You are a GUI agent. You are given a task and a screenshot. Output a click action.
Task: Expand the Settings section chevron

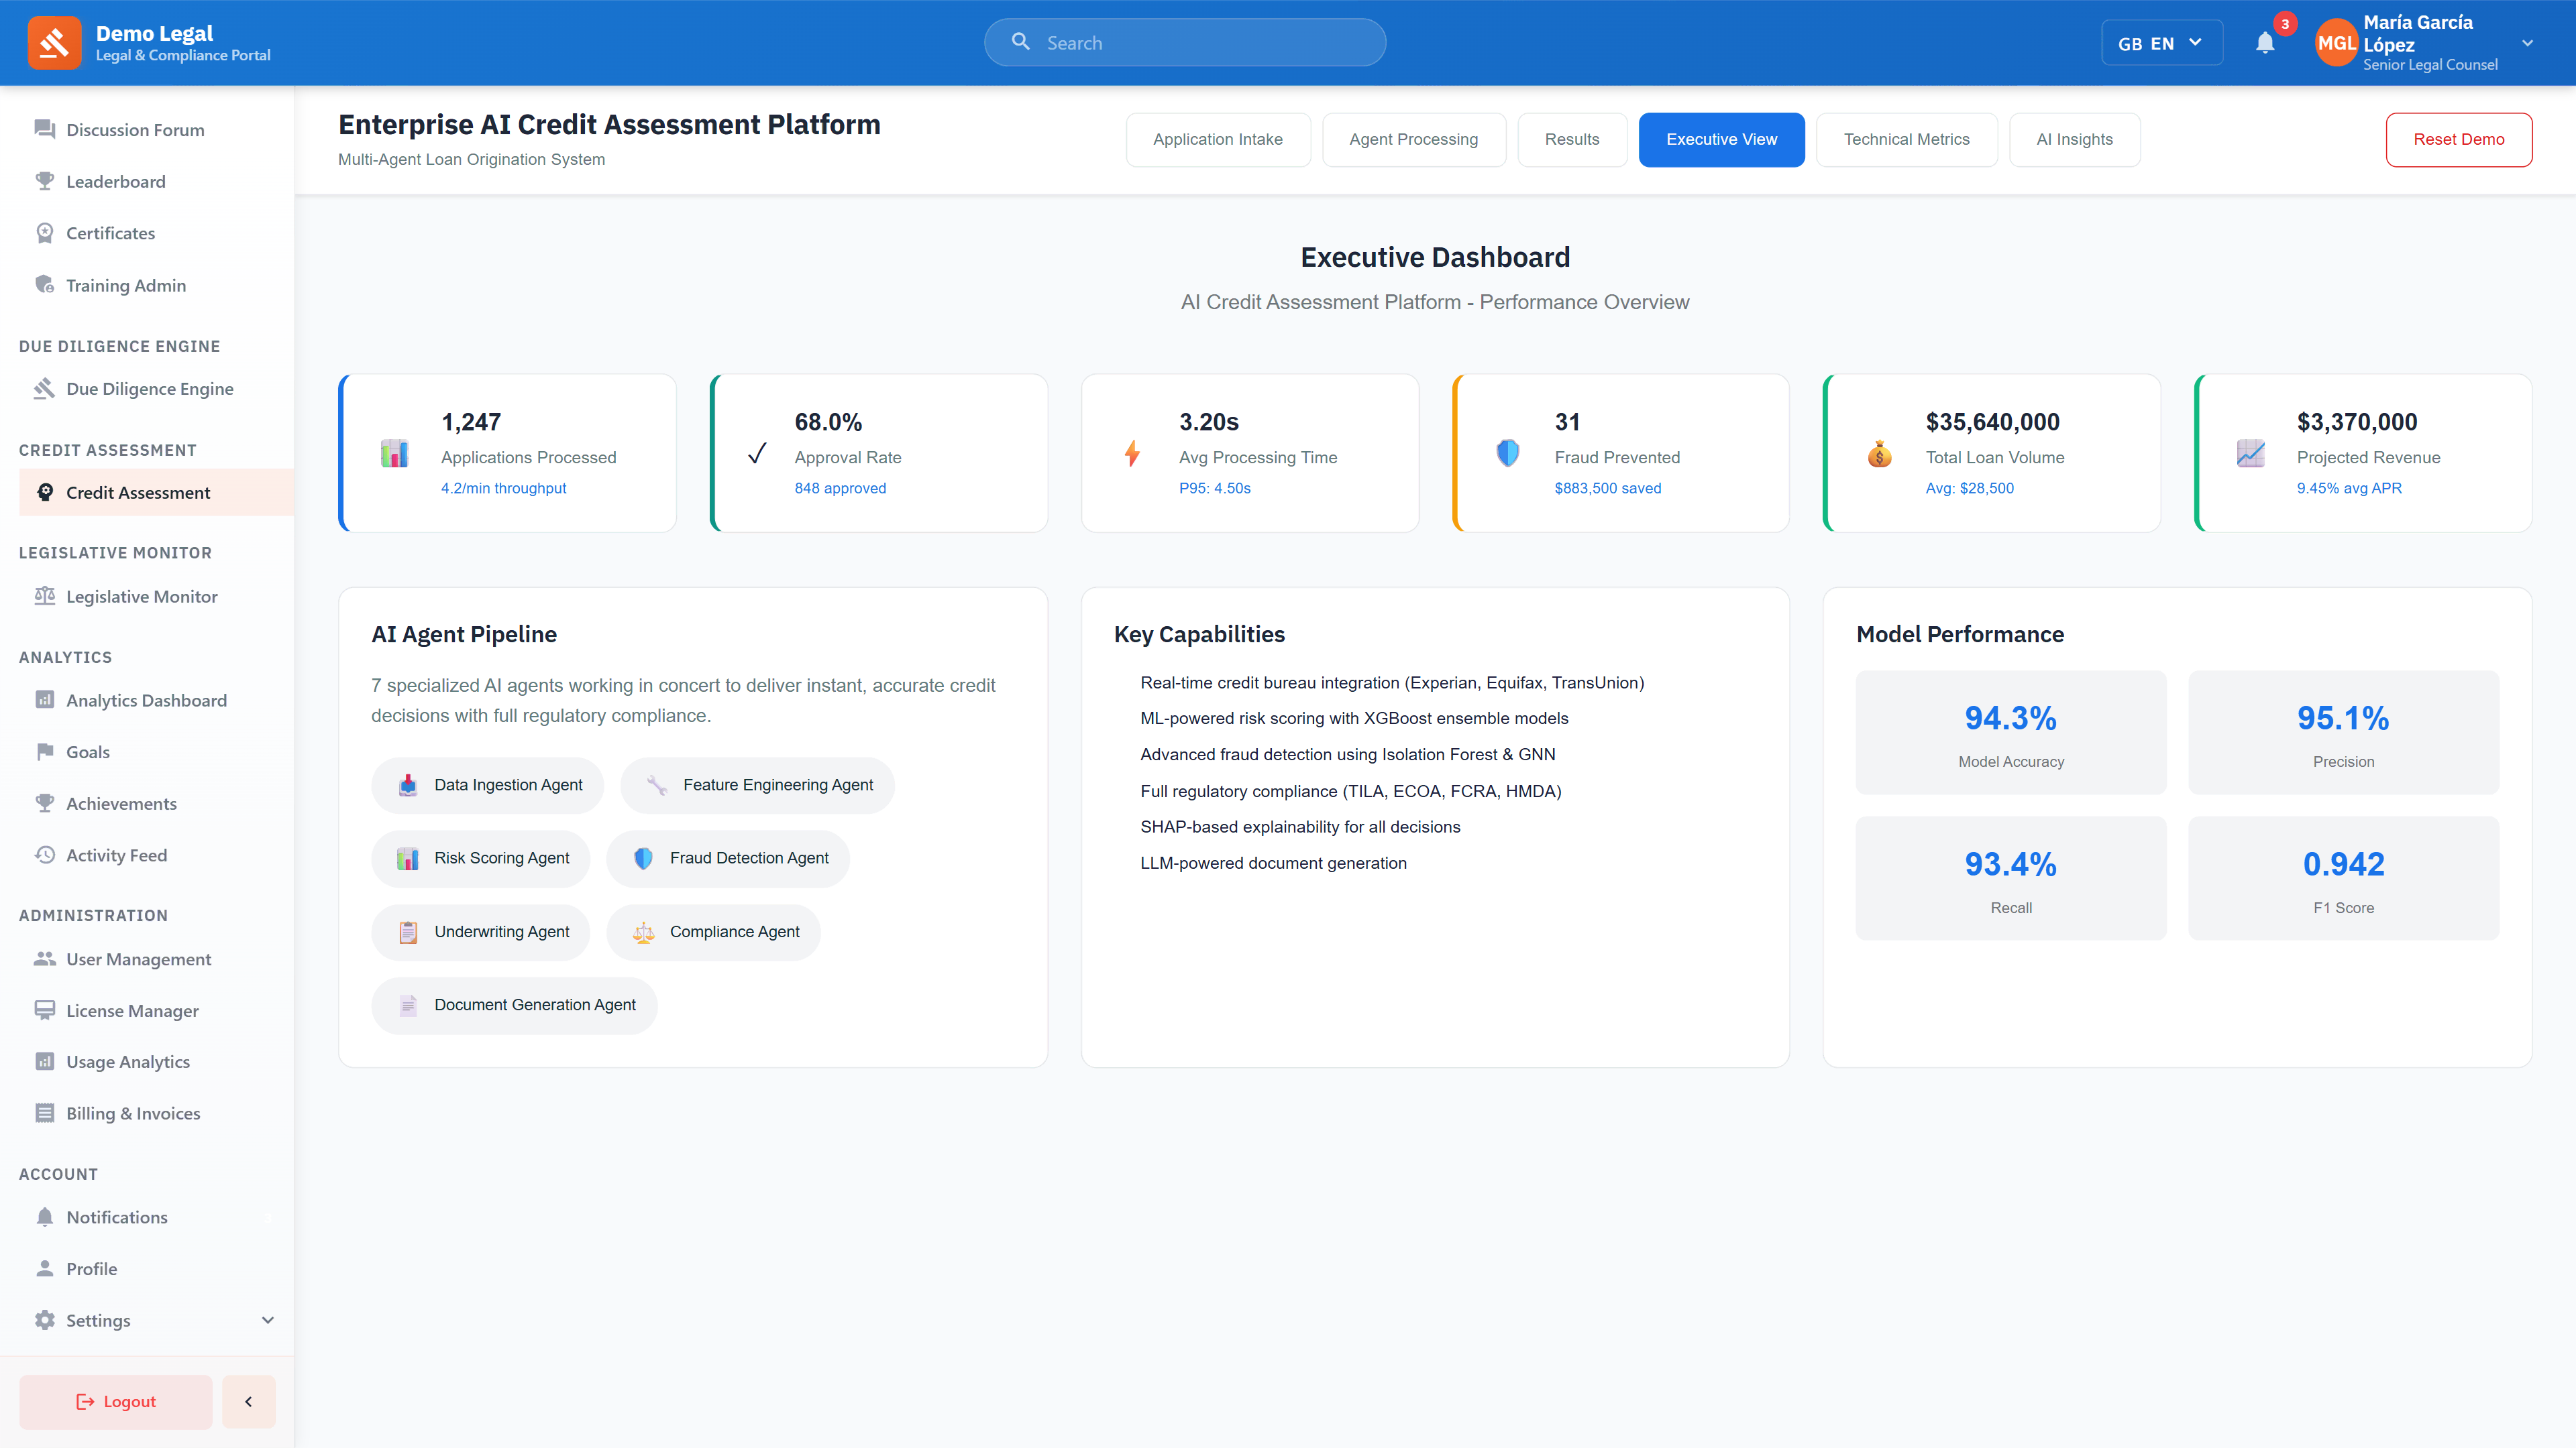pyautogui.click(x=268, y=1320)
